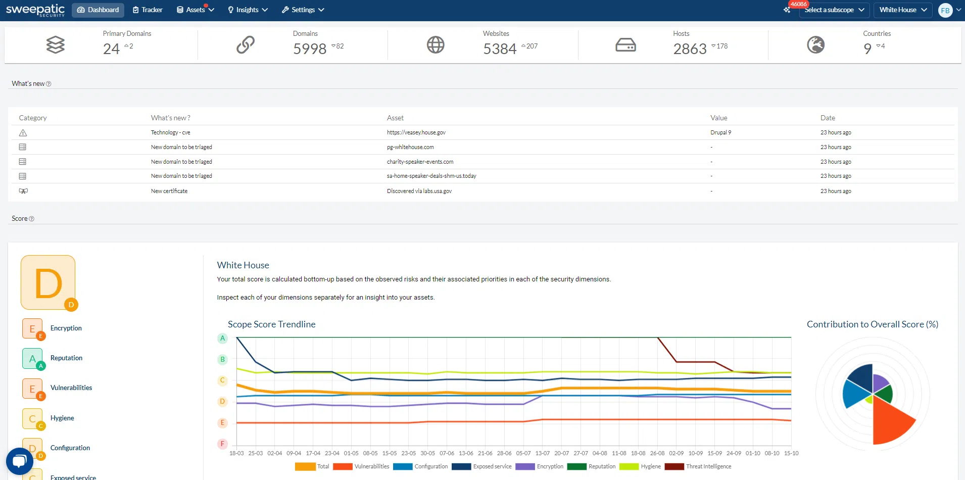Click the Domains chain-link icon
This screenshot has width=965, height=480.
tap(246, 45)
